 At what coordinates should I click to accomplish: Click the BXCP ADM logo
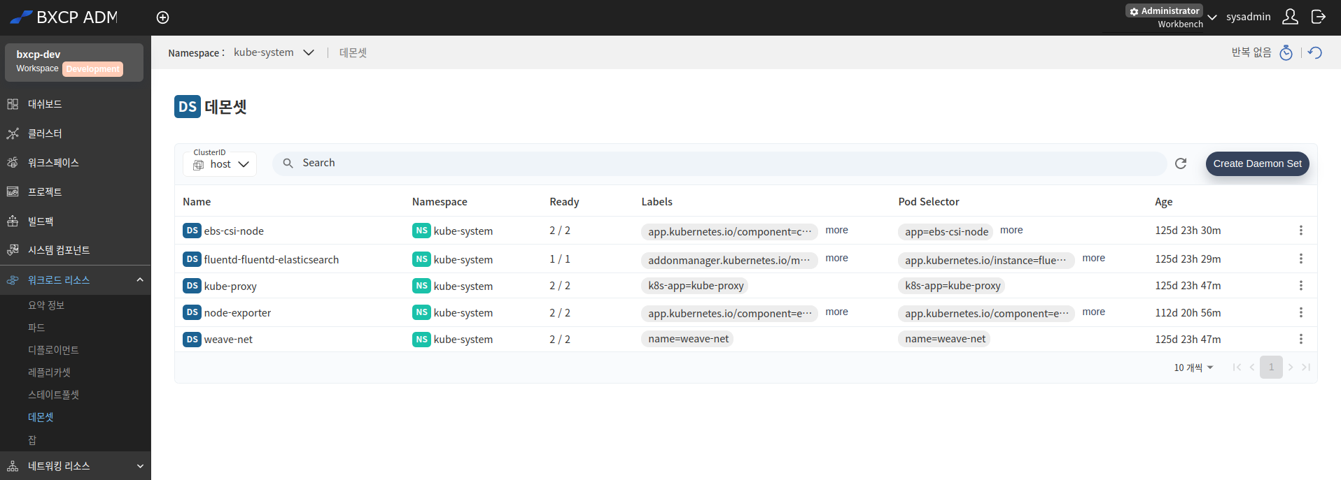click(x=64, y=17)
